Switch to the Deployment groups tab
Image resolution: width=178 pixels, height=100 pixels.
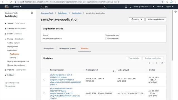67,48
